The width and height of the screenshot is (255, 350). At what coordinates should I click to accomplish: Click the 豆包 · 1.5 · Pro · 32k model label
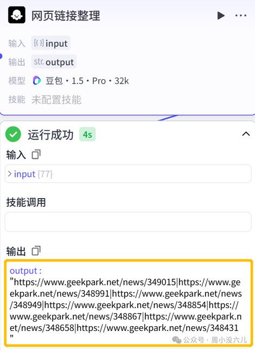pos(87,81)
